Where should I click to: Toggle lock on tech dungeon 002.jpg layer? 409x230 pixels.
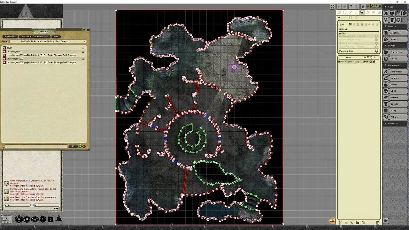click(374, 61)
